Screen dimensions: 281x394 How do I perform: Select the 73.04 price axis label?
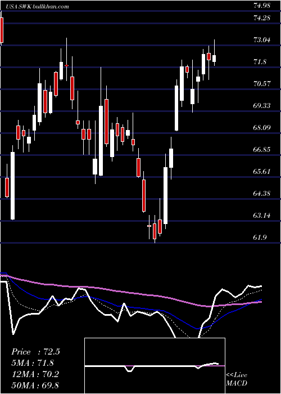pyautogui.click(x=262, y=40)
